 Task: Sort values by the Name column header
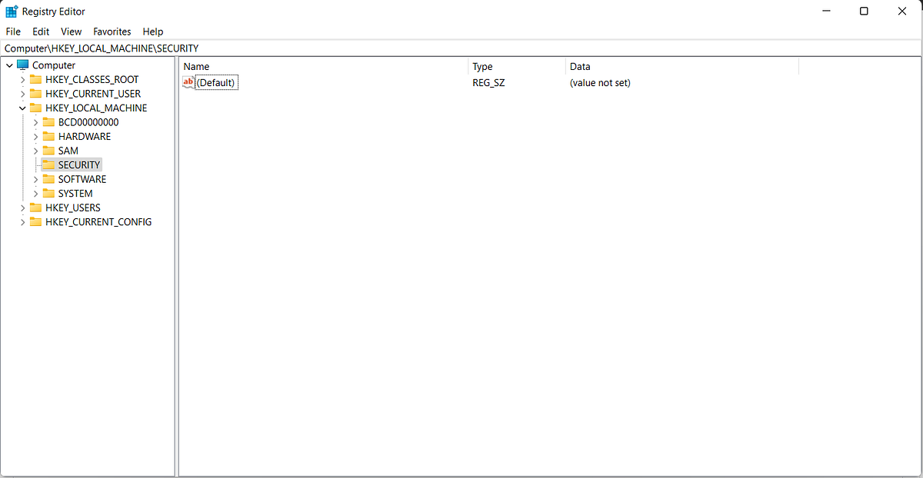pos(196,66)
